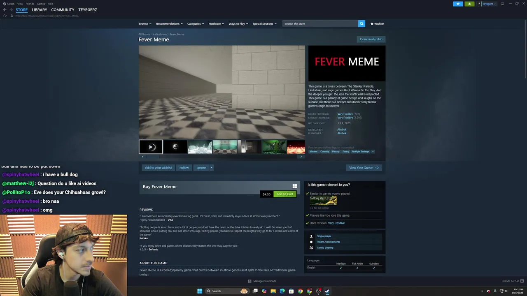Click the store search magnifier button

click(361, 23)
